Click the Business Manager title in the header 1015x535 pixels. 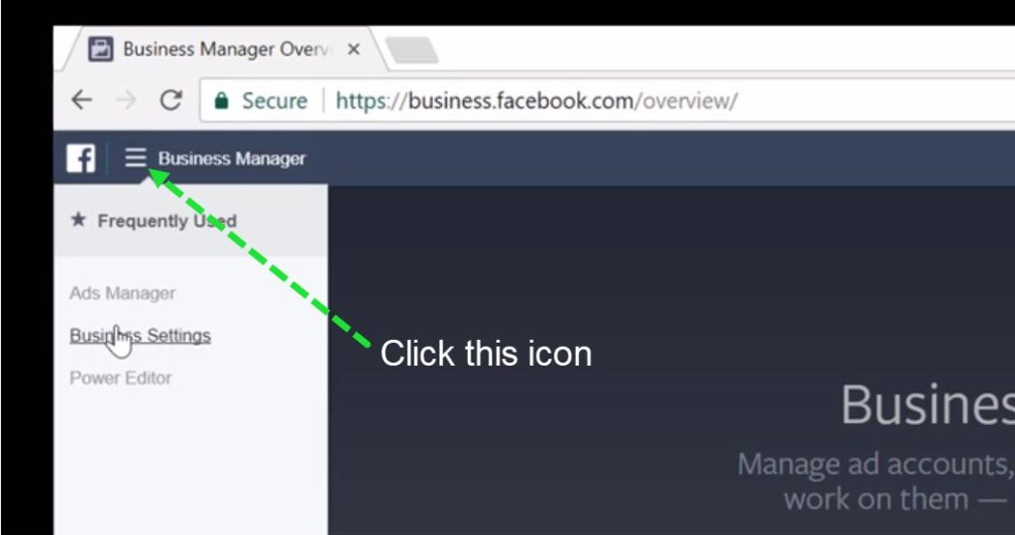click(232, 159)
